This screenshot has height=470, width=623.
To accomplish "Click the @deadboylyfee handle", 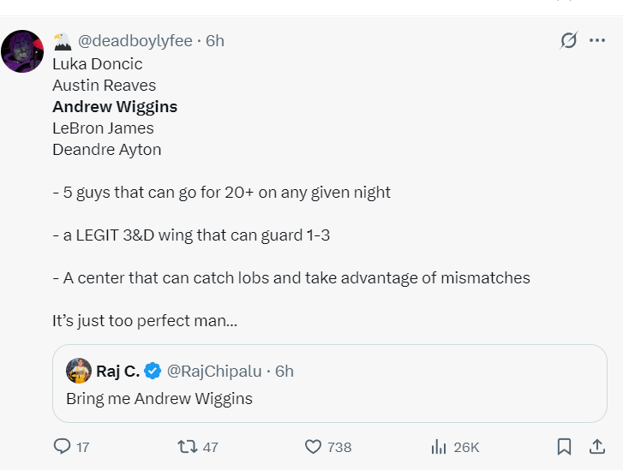I will [x=135, y=40].
